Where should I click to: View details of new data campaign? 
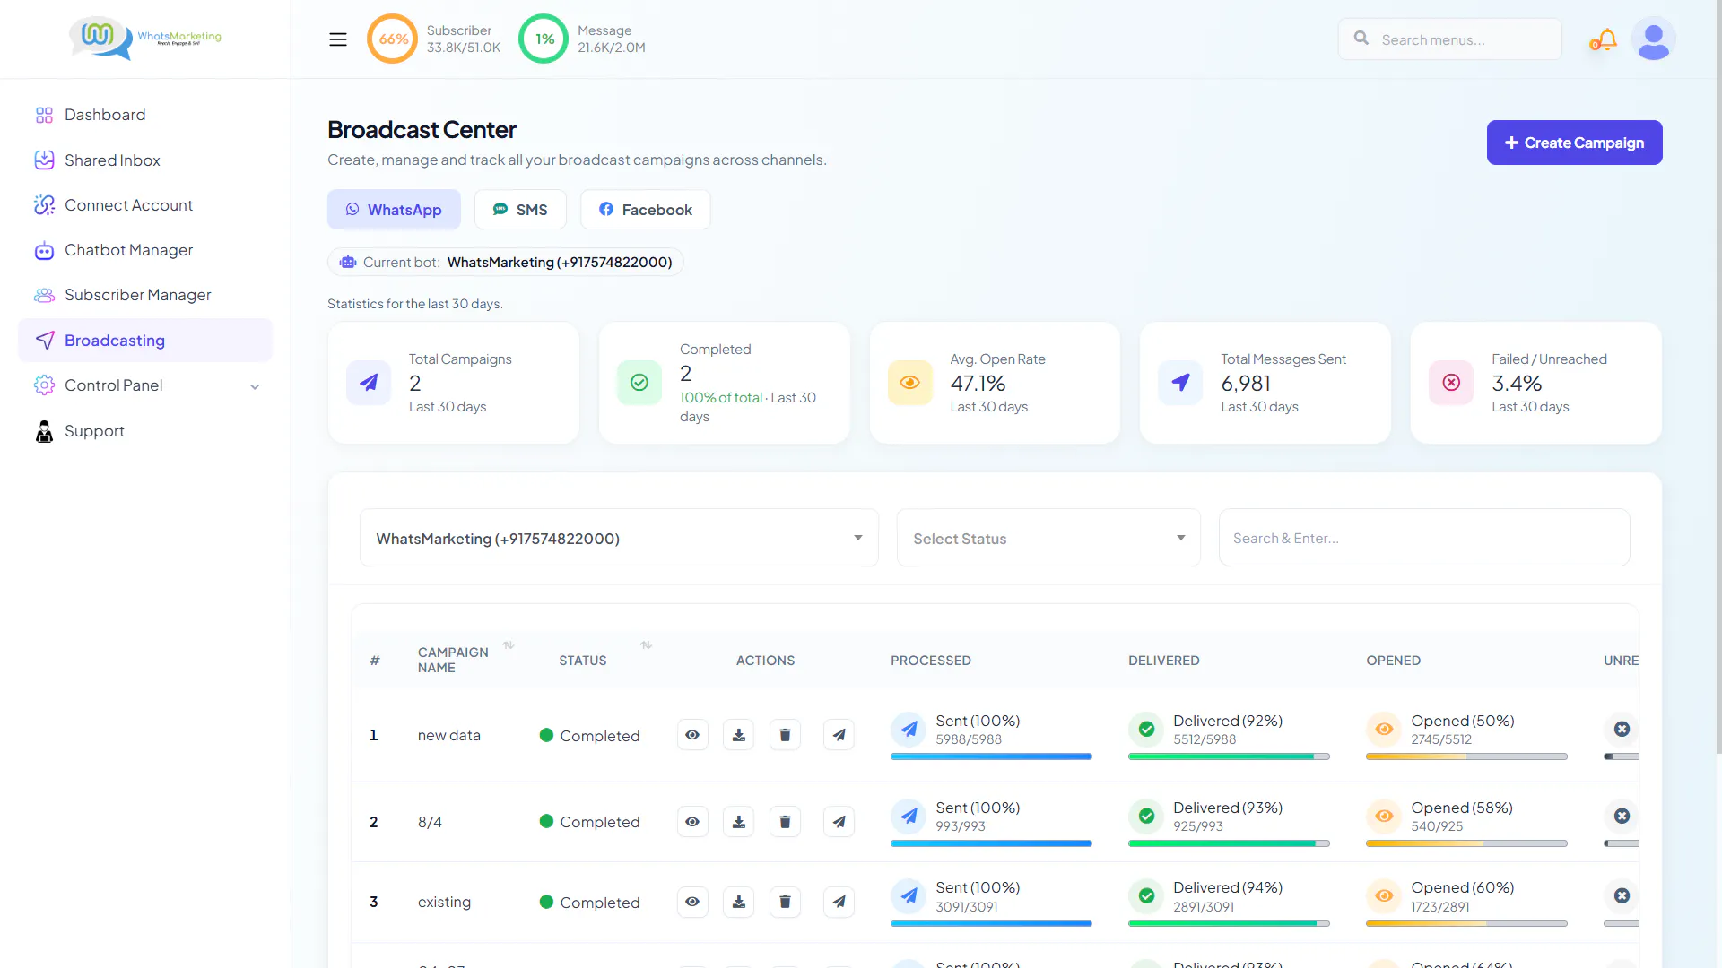(x=692, y=735)
